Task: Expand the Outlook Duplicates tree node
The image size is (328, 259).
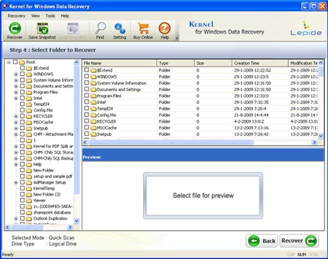Action: [16, 218]
